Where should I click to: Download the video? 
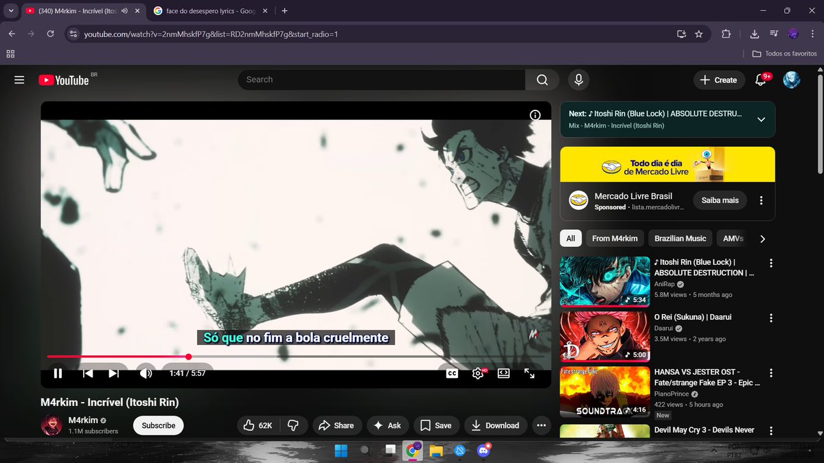pos(496,425)
